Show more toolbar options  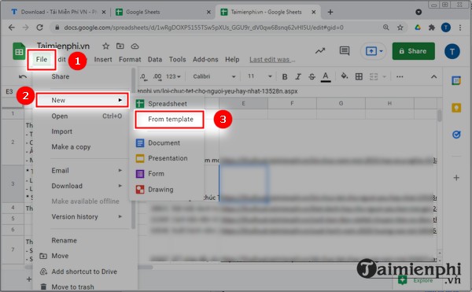(x=400, y=77)
